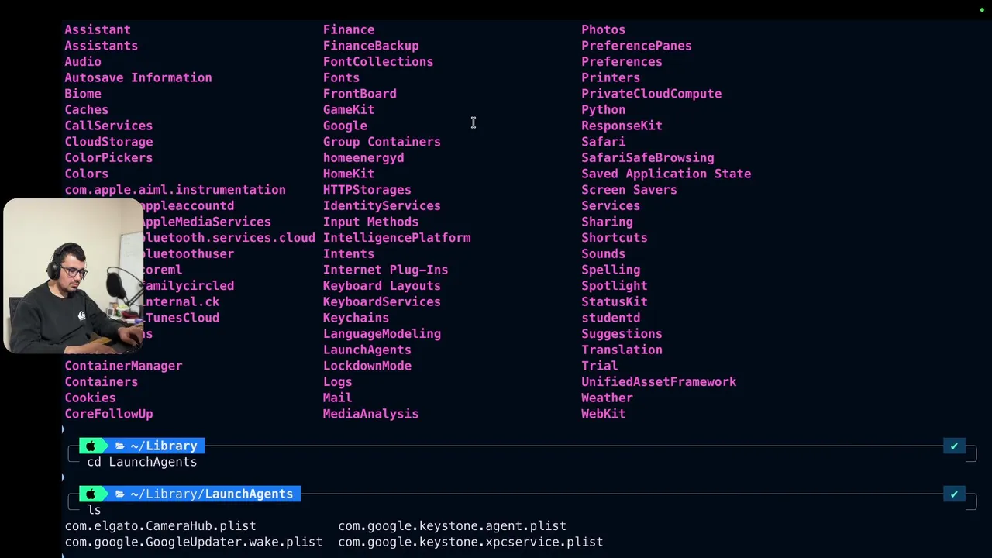Click the CoreFollowUp directory entry
Viewport: 992px width, 558px height.
click(x=108, y=414)
